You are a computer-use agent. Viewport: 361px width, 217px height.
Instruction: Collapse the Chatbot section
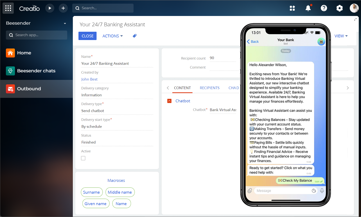169,101
